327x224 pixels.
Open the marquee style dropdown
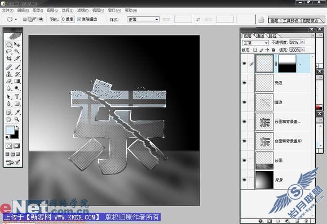[143, 20]
